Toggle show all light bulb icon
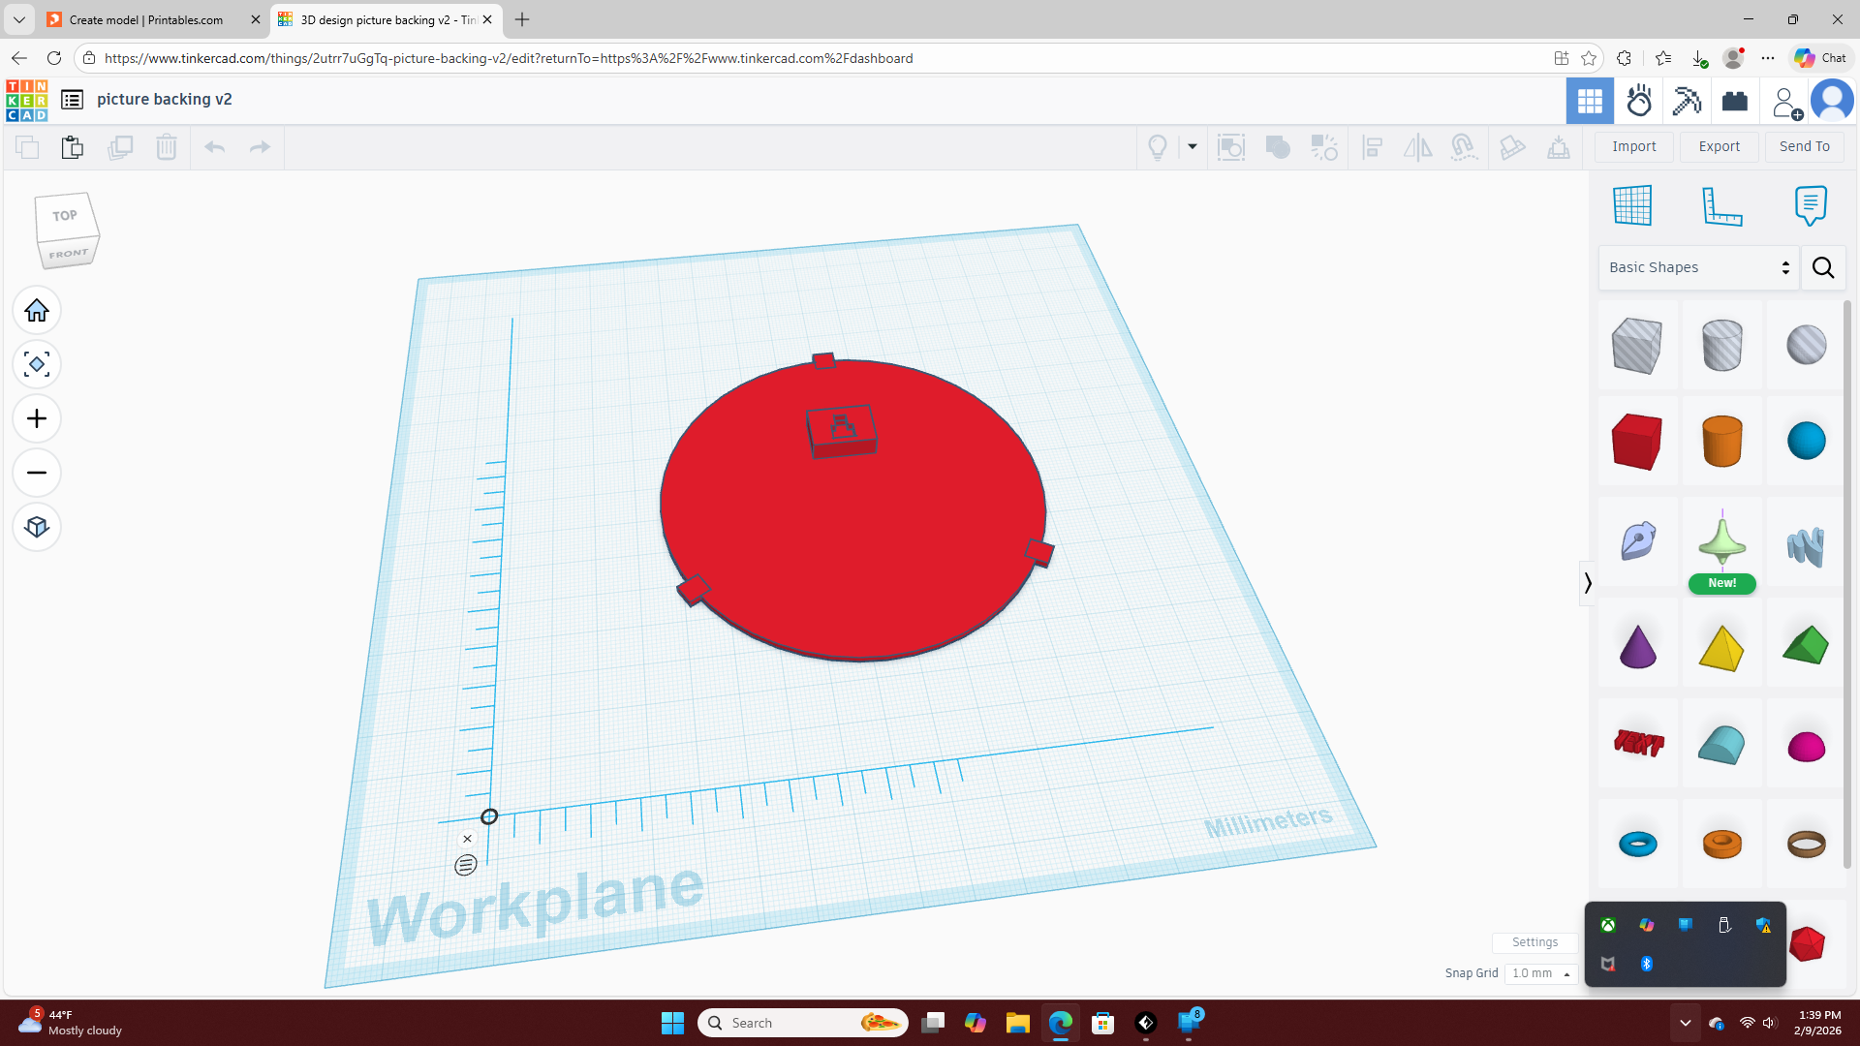The image size is (1860, 1046). pos(1158,147)
